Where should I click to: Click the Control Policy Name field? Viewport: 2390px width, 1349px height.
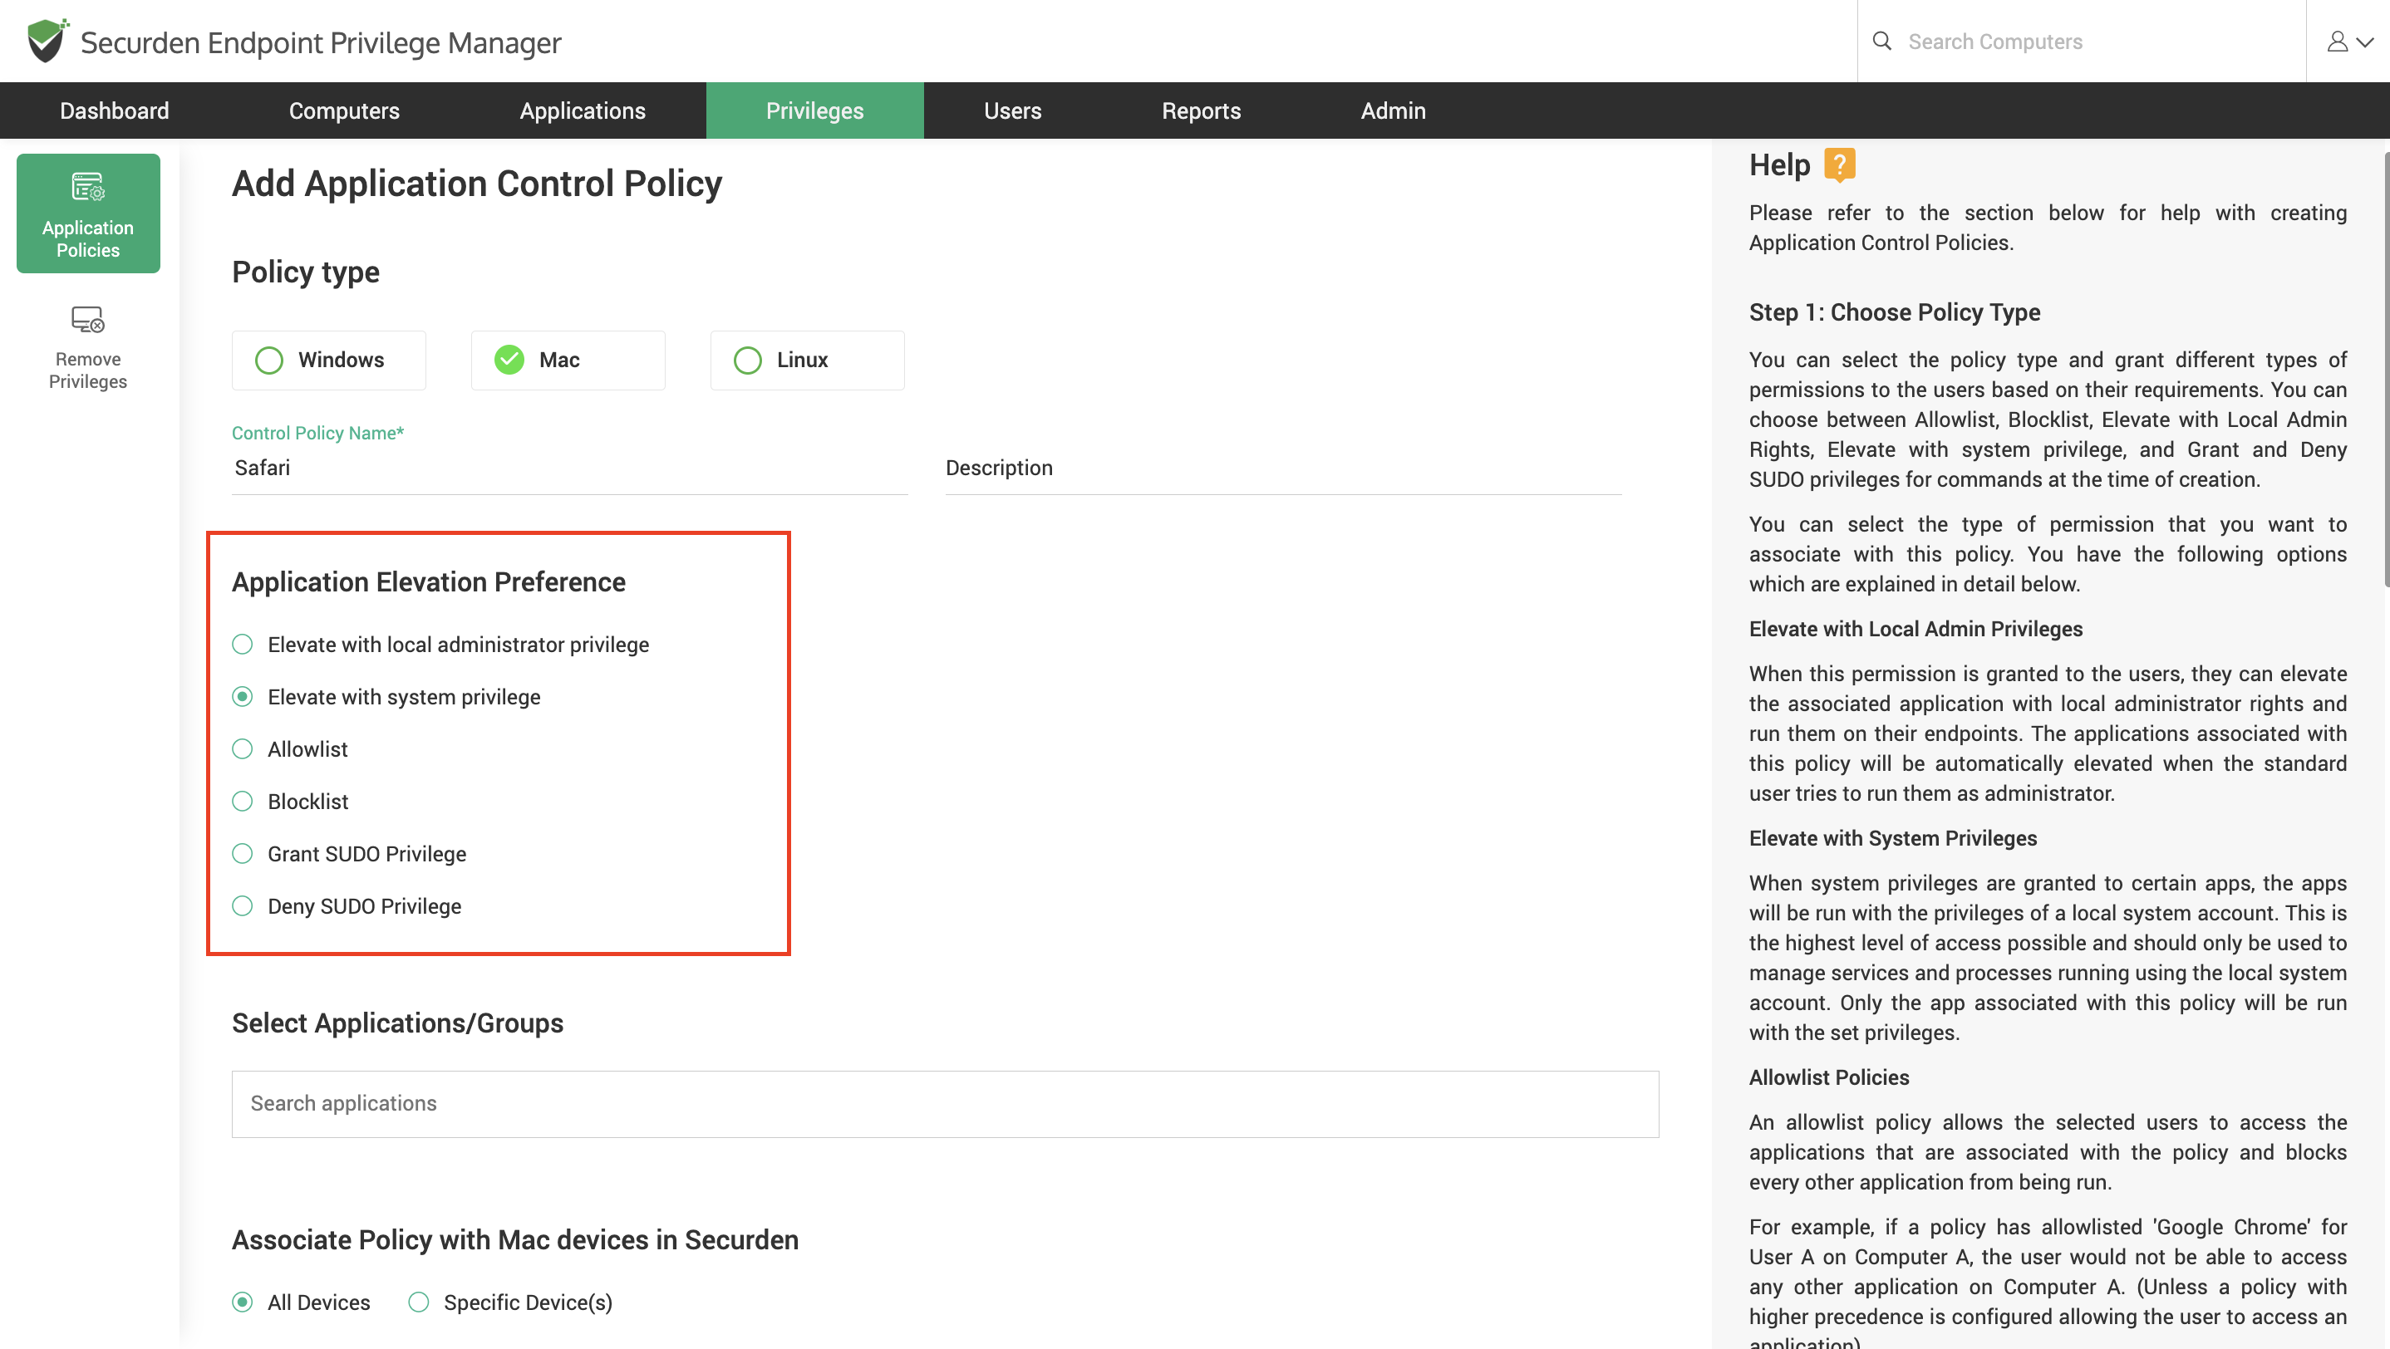pyautogui.click(x=570, y=468)
